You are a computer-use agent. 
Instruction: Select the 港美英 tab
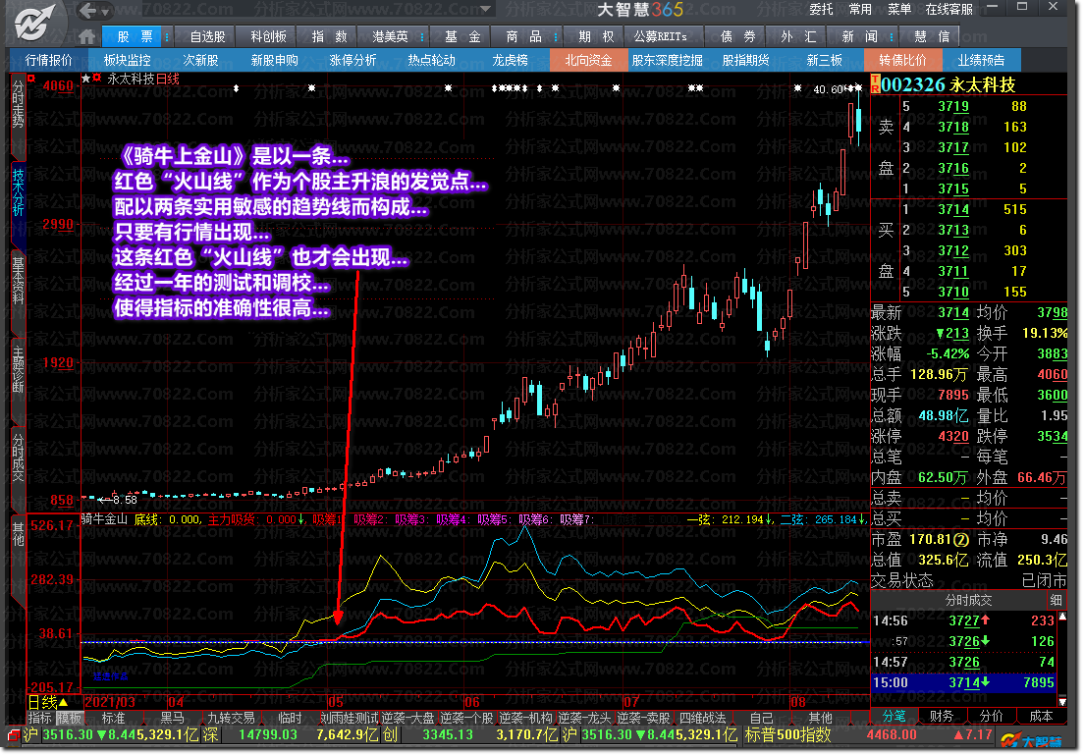tap(390, 36)
